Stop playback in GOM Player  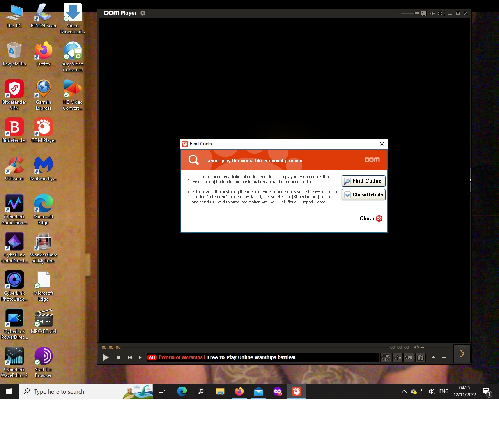click(118, 357)
